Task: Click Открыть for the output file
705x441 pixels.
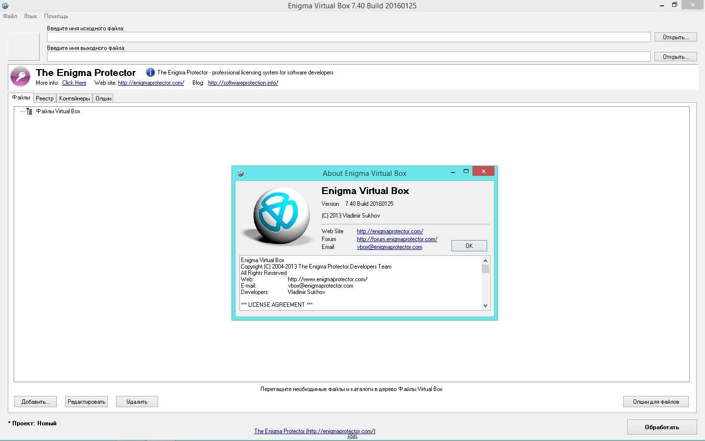Action: [x=676, y=57]
